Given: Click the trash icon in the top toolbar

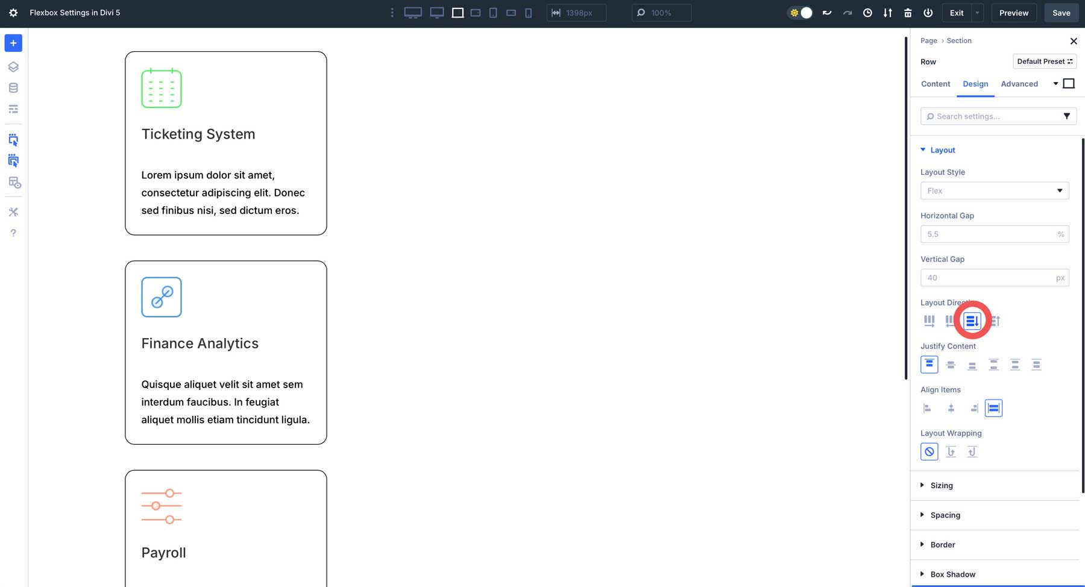Looking at the screenshot, I should click(x=907, y=12).
